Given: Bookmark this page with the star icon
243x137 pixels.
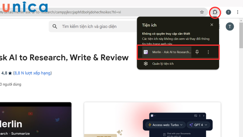Looking at the screenshot, I should [x=202, y=12].
